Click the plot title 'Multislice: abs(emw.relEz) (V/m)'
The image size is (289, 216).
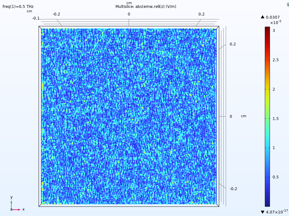point(146,7)
